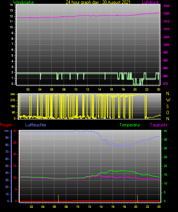This screenshot has height=212, width=178.
Task: Click the 50 humidity axis value
Action: pos(7,166)
